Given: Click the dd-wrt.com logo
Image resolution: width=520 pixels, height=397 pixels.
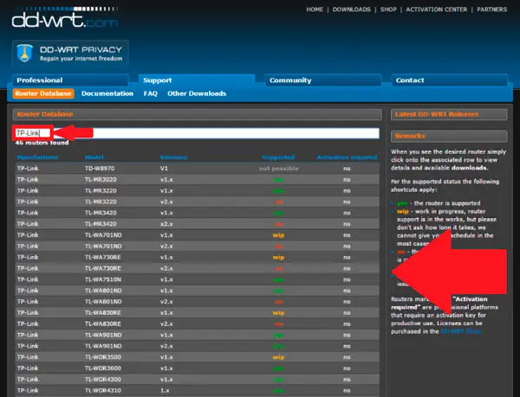Looking at the screenshot, I should pyautogui.click(x=65, y=17).
